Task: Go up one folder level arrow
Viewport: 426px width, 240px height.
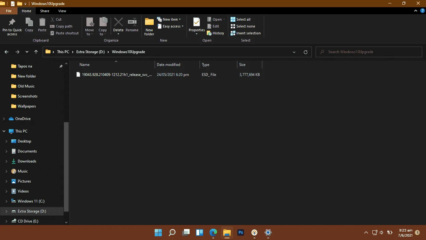Action: click(36, 52)
